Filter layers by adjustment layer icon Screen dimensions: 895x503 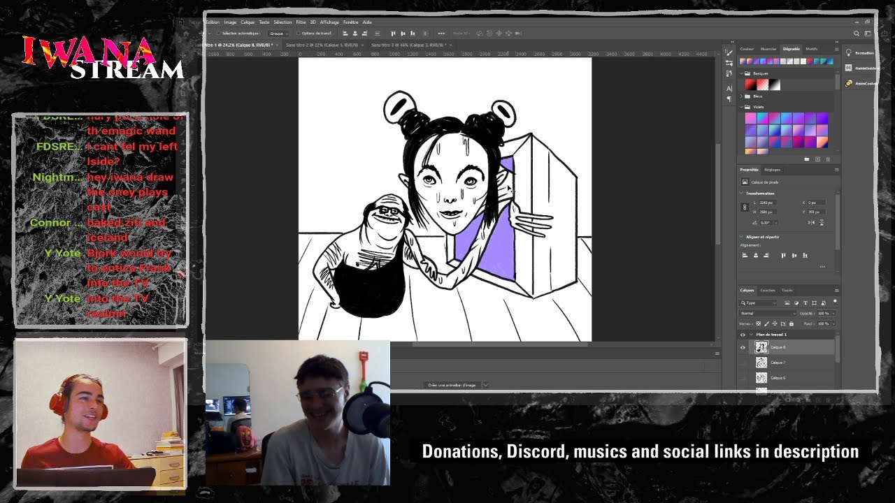pyautogui.click(x=796, y=303)
